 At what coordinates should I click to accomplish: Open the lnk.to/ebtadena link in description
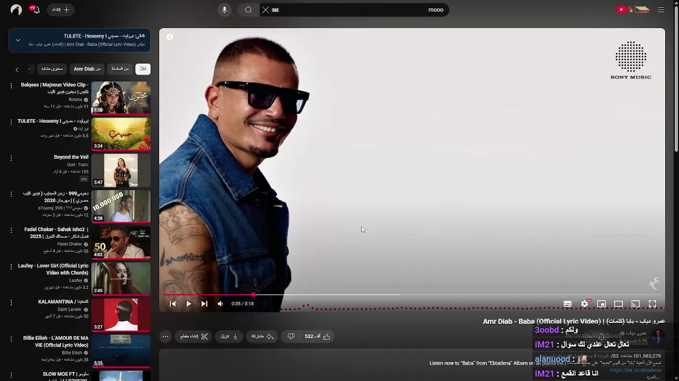635,370
